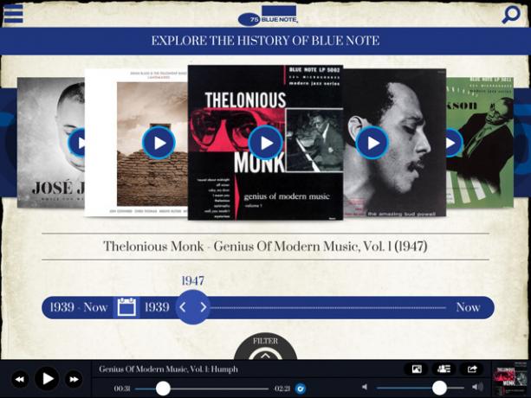This screenshot has height=398, width=531.
Task: Jump to Now on the timeline
Action: 468,307
